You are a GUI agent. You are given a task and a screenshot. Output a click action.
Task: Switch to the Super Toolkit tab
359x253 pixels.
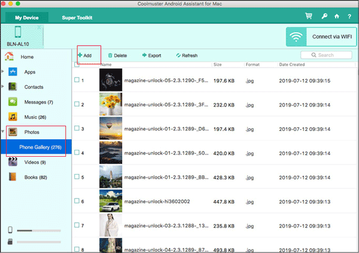[x=77, y=17]
